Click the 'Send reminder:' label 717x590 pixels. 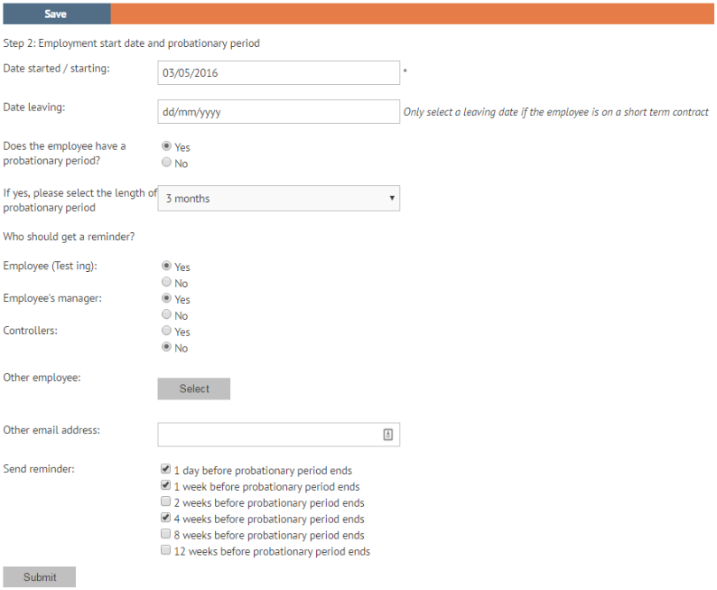pyautogui.click(x=39, y=469)
